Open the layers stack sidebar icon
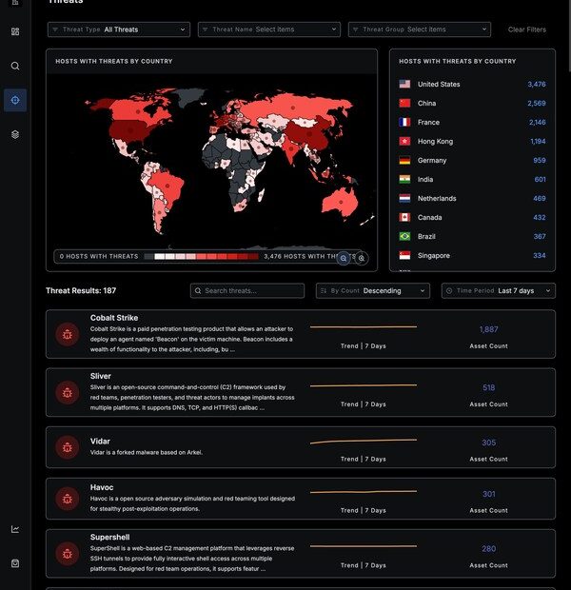 click(x=15, y=134)
